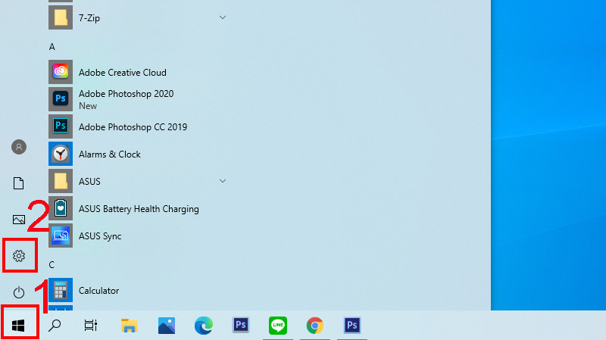Select "Calculator" text entry
Image resolution: width=606 pixels, height=340 pixels.
pos(98,291)
